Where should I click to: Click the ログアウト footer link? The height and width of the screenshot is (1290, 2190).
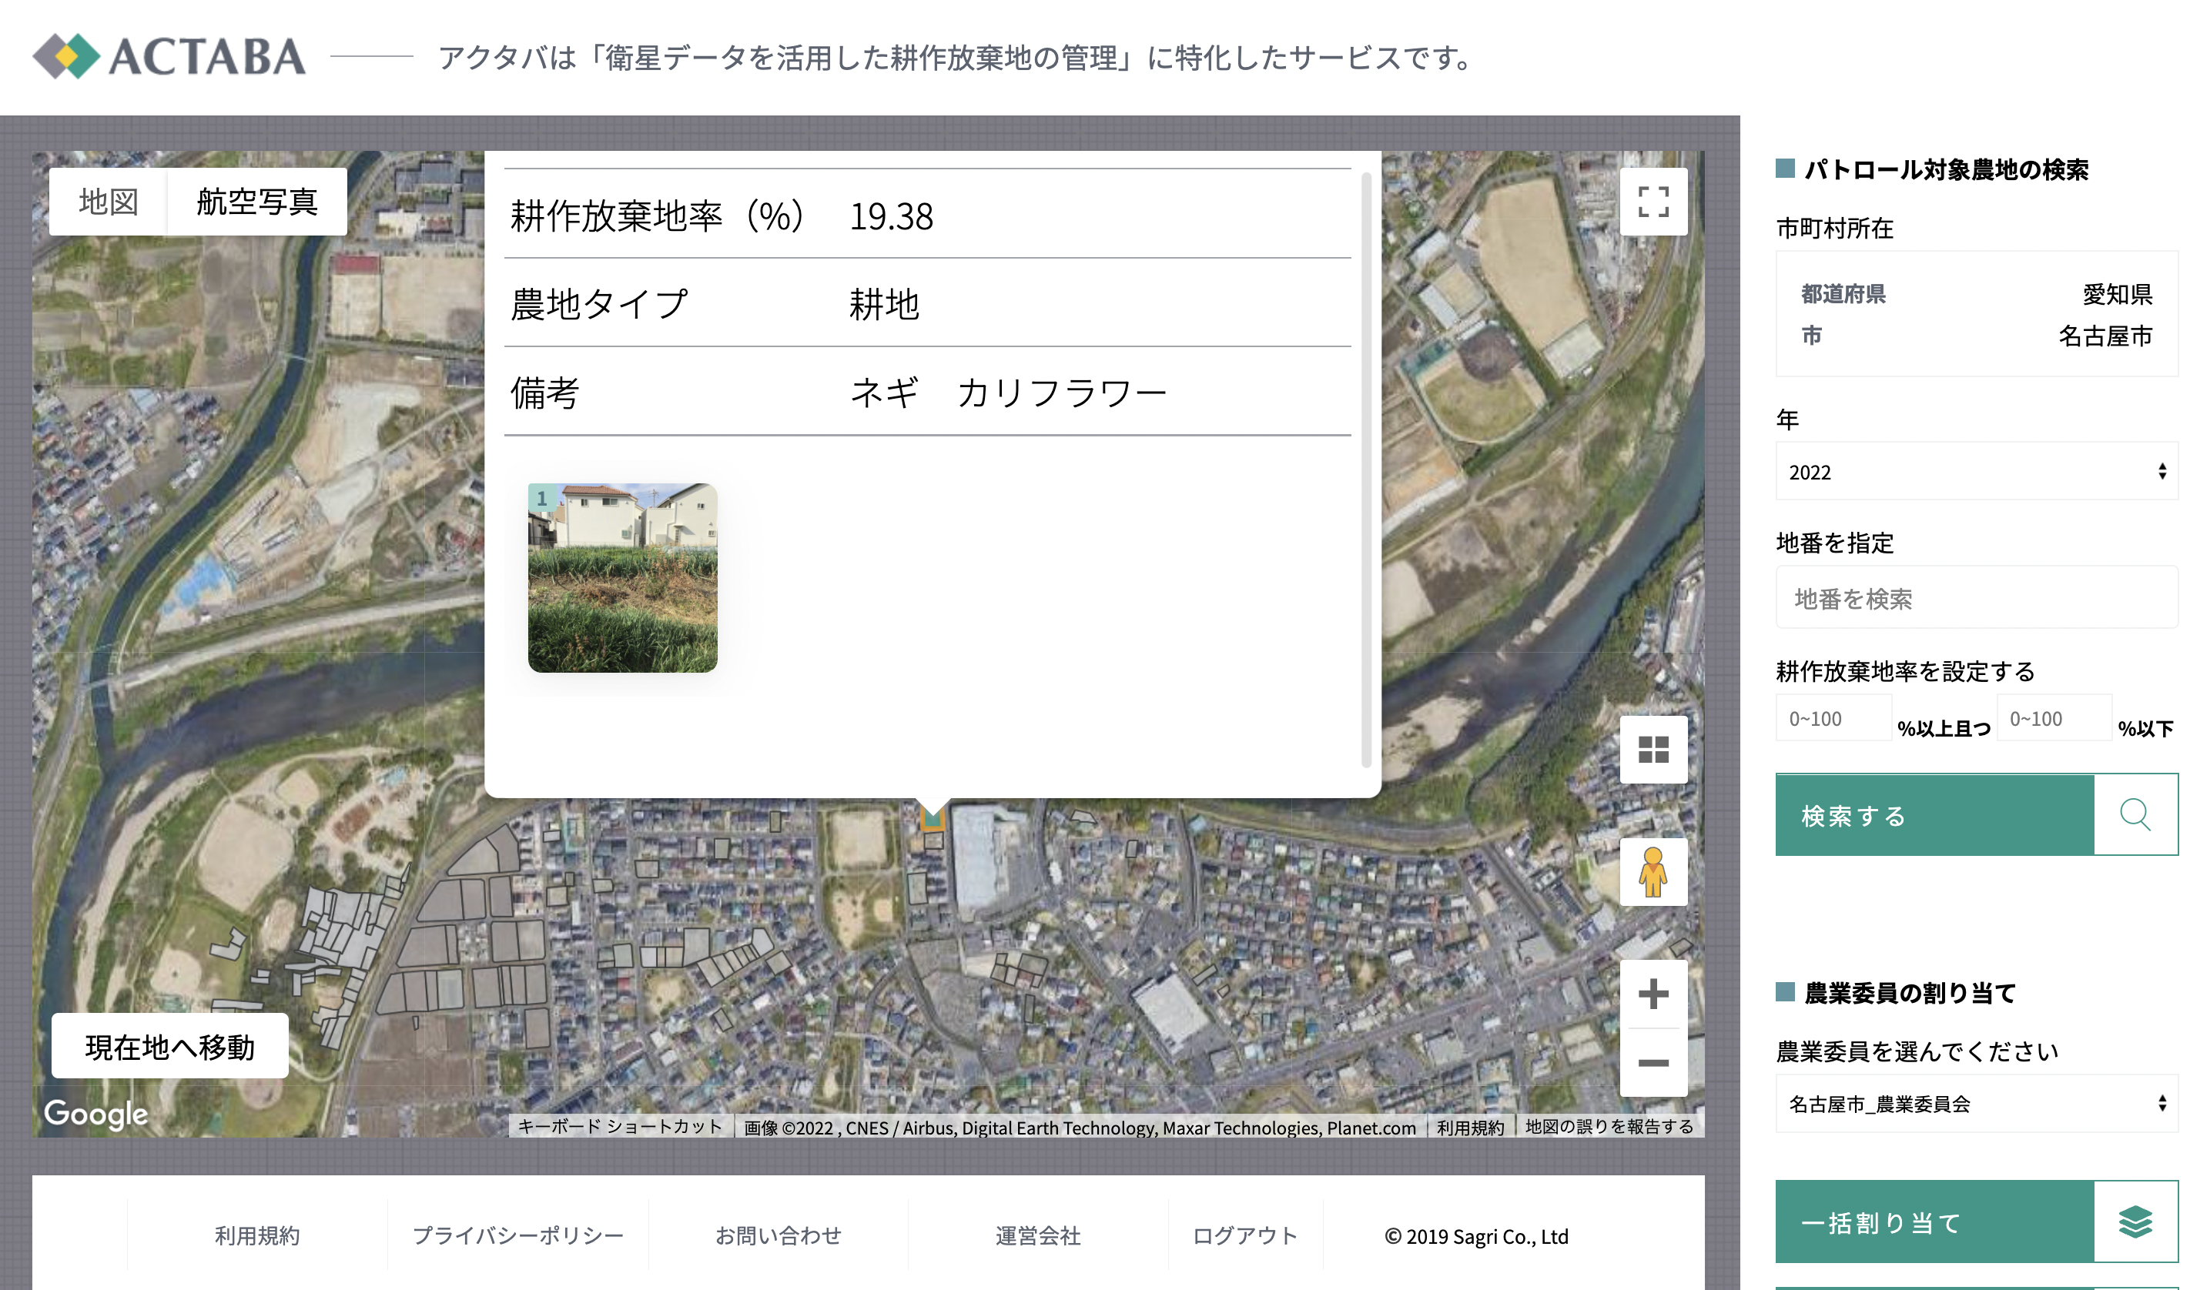(x=1244, y=1235)
